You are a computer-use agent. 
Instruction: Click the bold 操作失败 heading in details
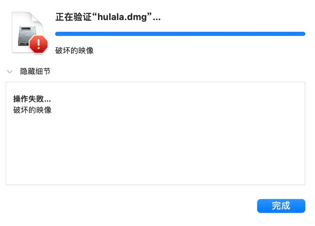tap(29, 99)
